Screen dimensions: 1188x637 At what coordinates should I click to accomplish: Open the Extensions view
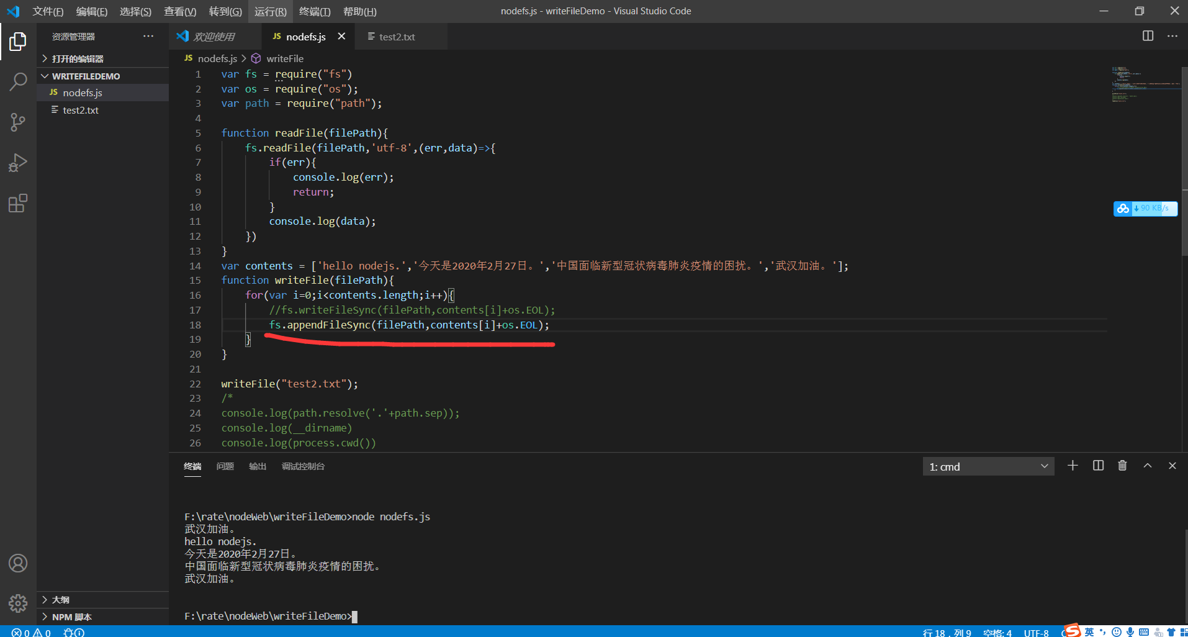[18, 202]
